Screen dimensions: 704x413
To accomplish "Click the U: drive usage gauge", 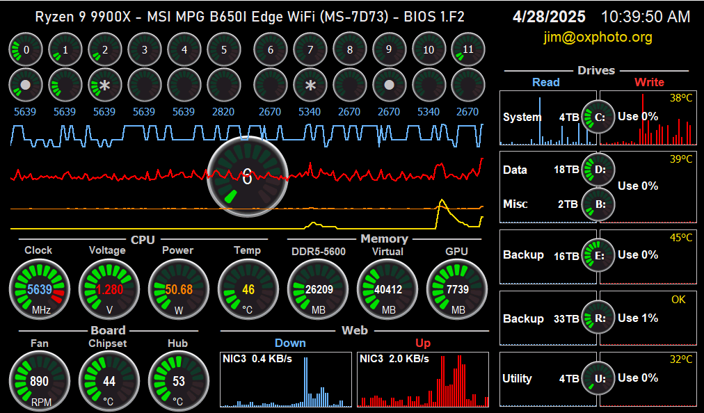I will coord(598,378).
